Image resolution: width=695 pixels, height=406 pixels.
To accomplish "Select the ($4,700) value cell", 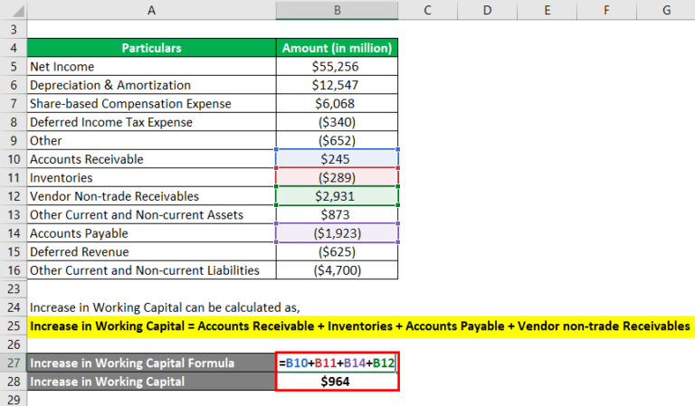I will point(337,270).
